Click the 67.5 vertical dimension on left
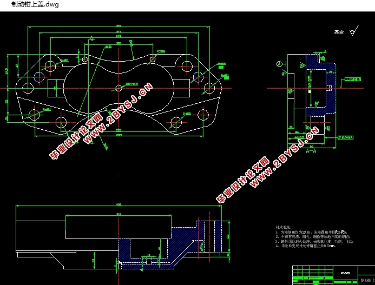The width and height of the screenshot is (375, 285). pos(6,71)
